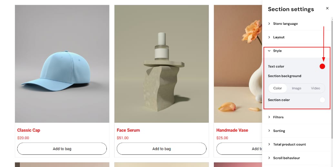Viewport: 333px width, 167px height.
Task: Open the Classic Cap product title
Action: tap(29, 130)
